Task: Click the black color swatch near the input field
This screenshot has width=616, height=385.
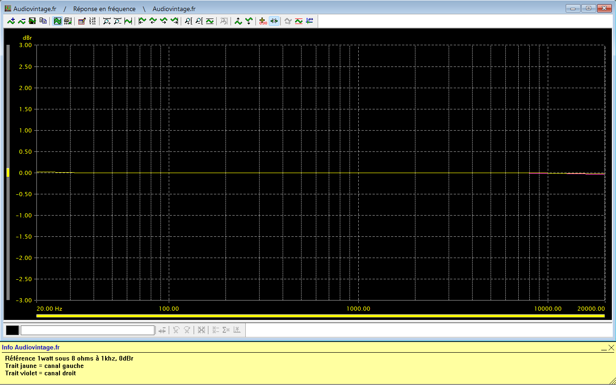Action: (x=12, y=330)
